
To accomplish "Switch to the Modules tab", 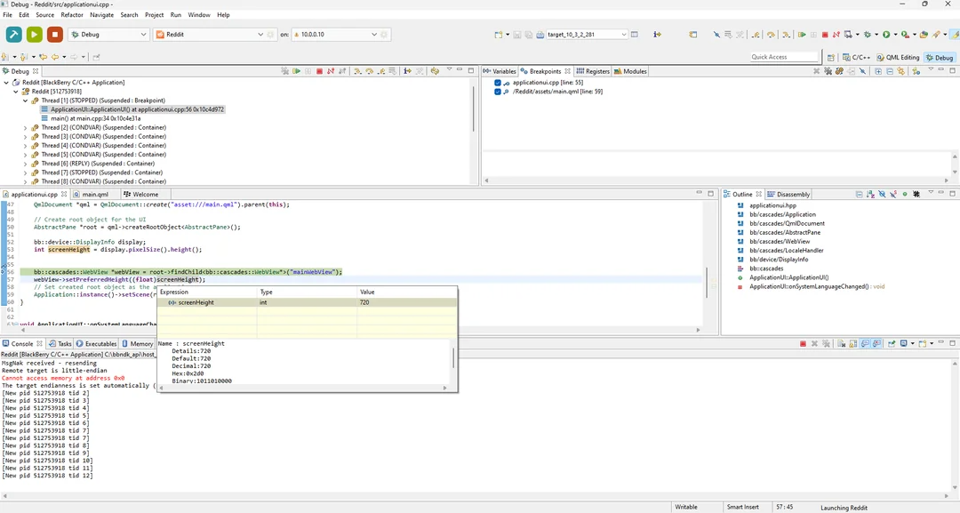I will tap(630, 71).
